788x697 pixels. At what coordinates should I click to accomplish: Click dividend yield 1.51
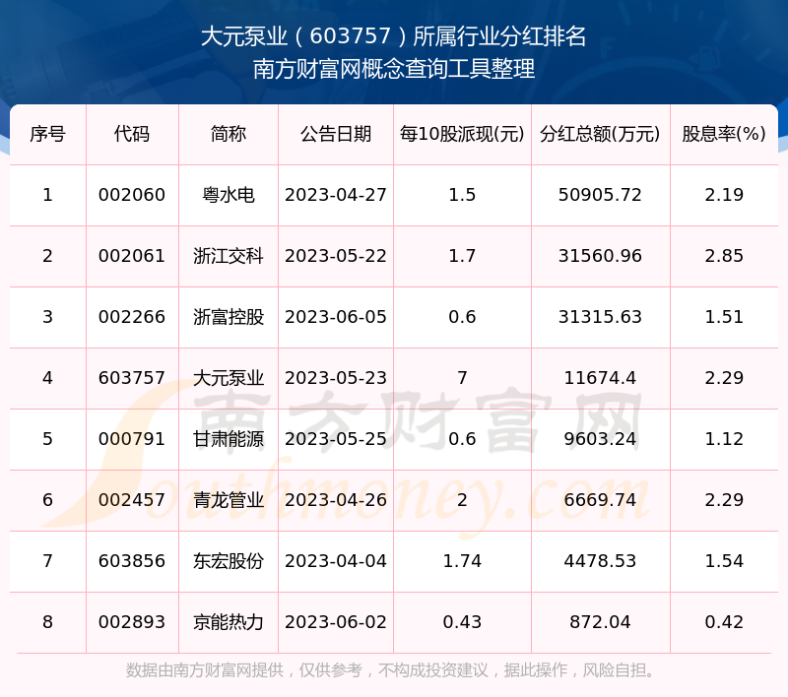(724, 317)
